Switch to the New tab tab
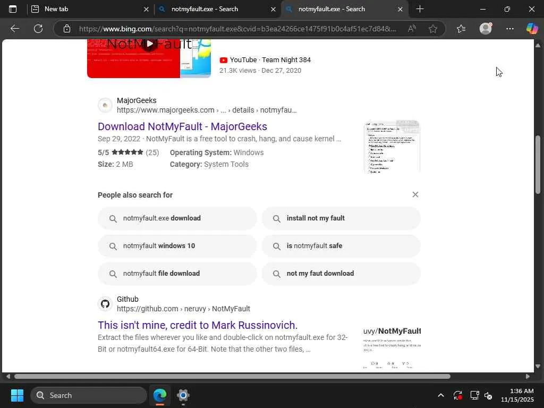Viewport: 544px width, 408px height. pos(90,9)
